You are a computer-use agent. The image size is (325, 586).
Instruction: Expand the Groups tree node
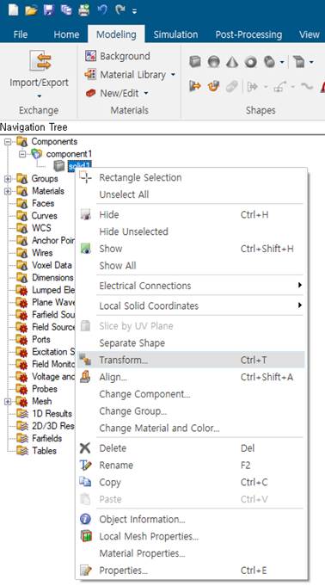click(x=8, y=179)
